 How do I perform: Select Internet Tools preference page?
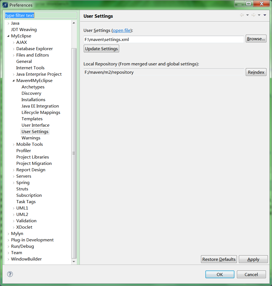30,68
